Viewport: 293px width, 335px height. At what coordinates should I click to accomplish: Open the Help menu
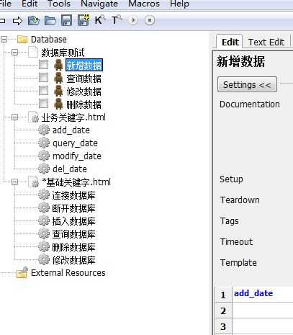(x=179, y=4)
